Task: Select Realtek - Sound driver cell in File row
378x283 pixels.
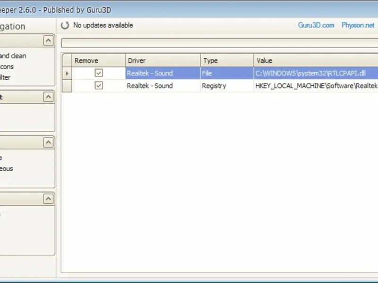Action: pos(163,73)
